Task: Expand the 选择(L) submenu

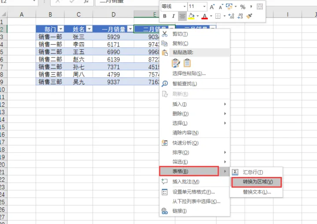Action: coord(195,123)
